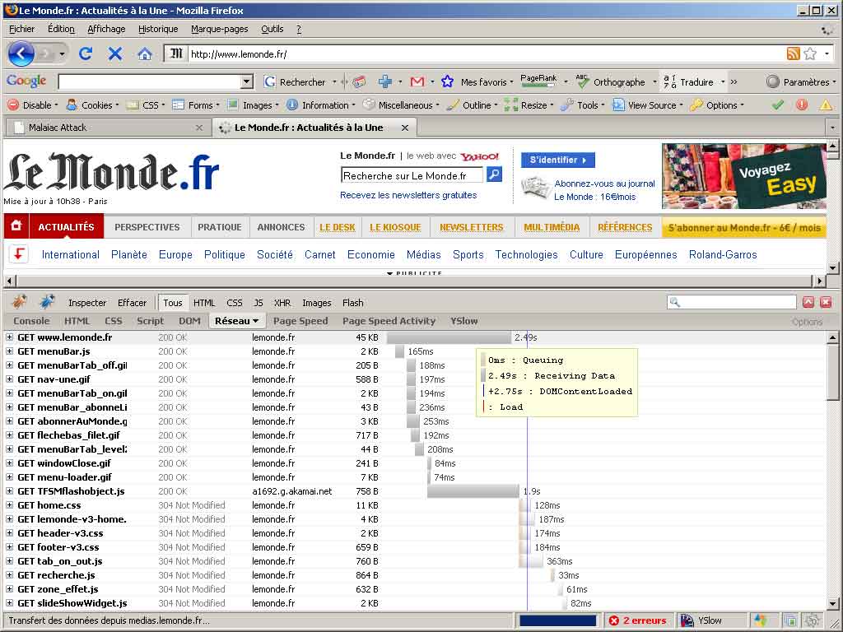
Task: Open the Firebug Script tab
Action: [x=150, y=321]
